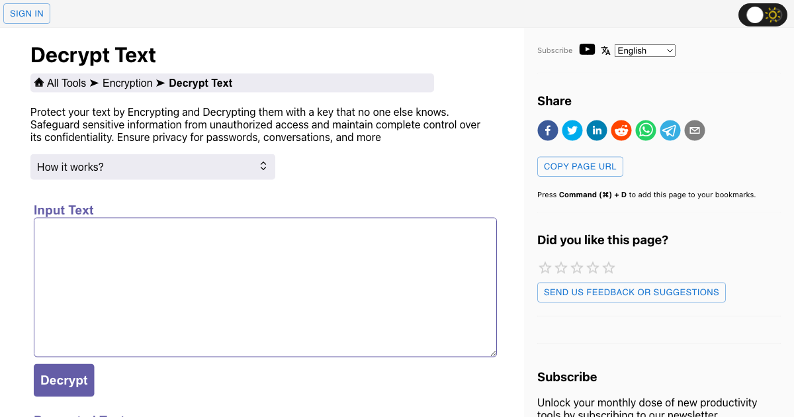Toggle the dark/light mode switch
794x417 pixels.
click(x=763, y=15)
